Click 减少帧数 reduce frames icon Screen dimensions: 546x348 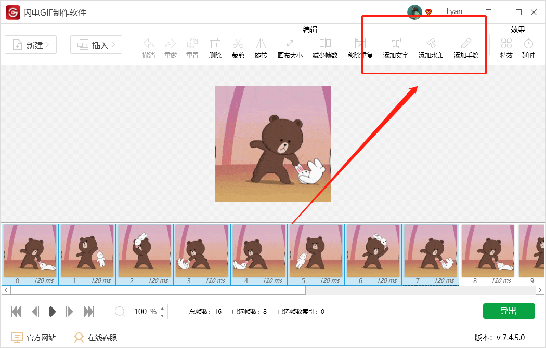coord(325,44)
